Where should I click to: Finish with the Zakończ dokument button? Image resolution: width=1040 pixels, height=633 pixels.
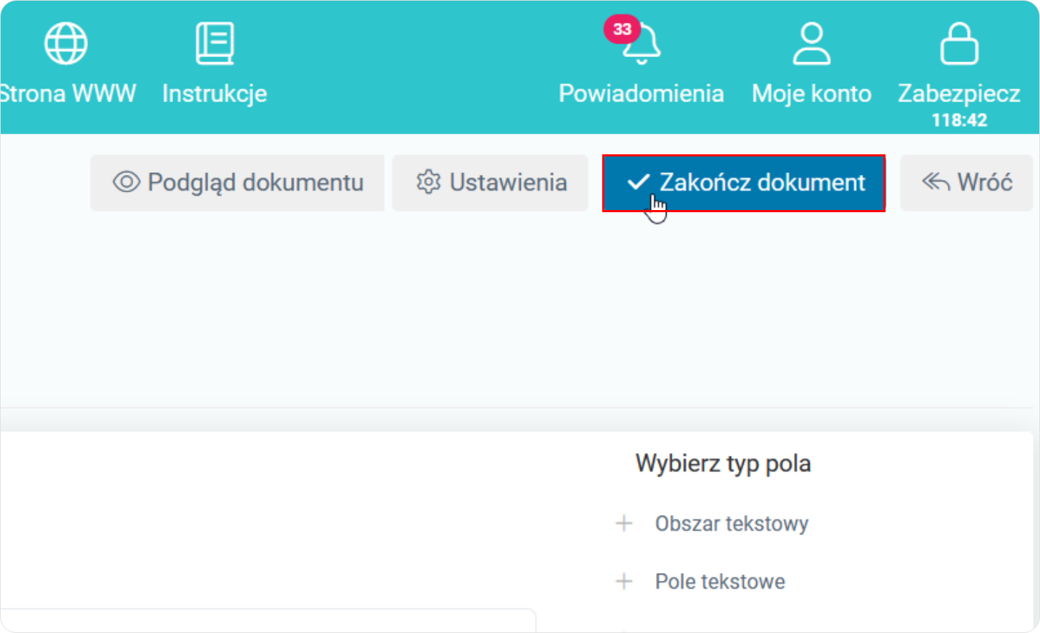point(744,183)
